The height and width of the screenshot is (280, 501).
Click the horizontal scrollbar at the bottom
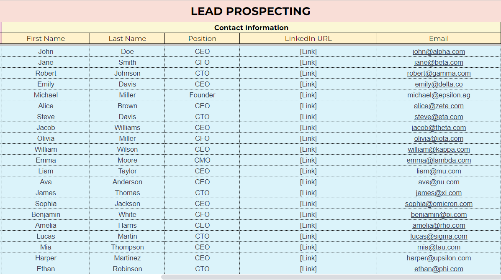(331, 277)
